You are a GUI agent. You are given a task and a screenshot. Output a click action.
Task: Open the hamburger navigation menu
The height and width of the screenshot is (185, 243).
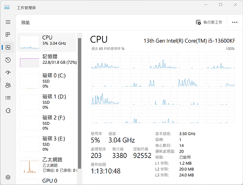point(8,22)
